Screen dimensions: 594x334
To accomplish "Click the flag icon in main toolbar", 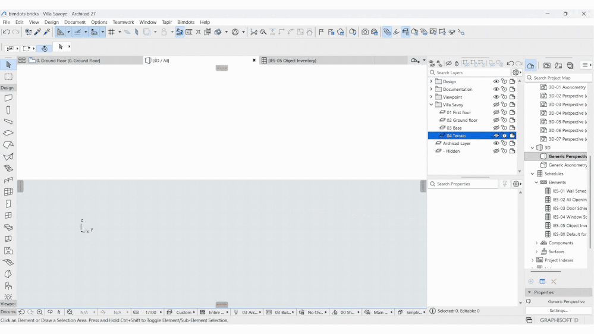I will (x=321, y=32).
